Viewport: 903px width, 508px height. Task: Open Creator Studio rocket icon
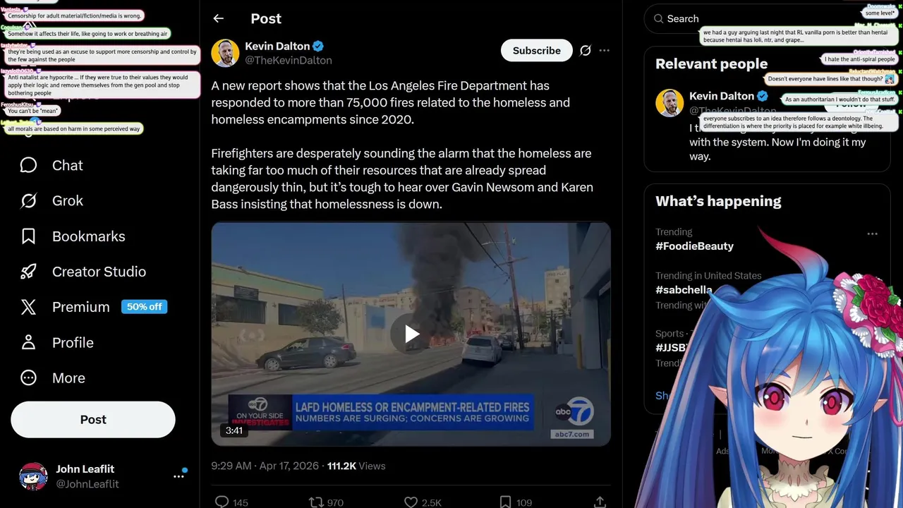pyautogui.click(x=28, y=272)
